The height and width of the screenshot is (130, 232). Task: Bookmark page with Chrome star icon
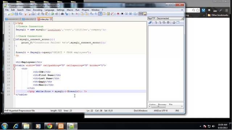pyautogui.click(x=198, y=10)
